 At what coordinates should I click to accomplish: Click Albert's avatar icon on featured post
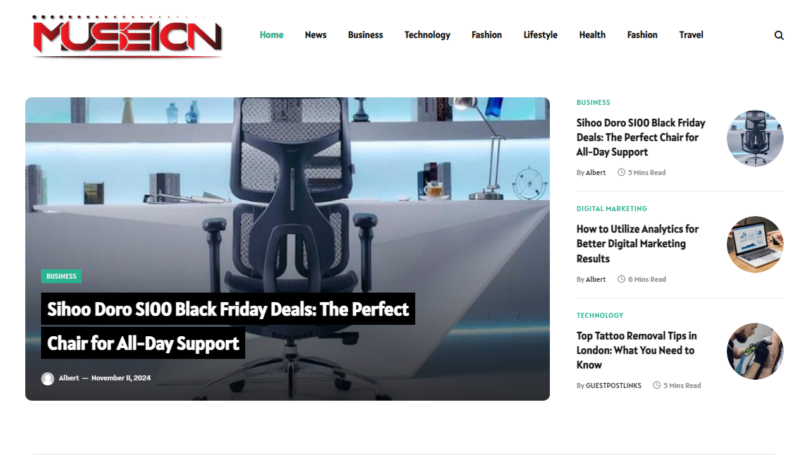pyautogui.click(x=47, y=379)
